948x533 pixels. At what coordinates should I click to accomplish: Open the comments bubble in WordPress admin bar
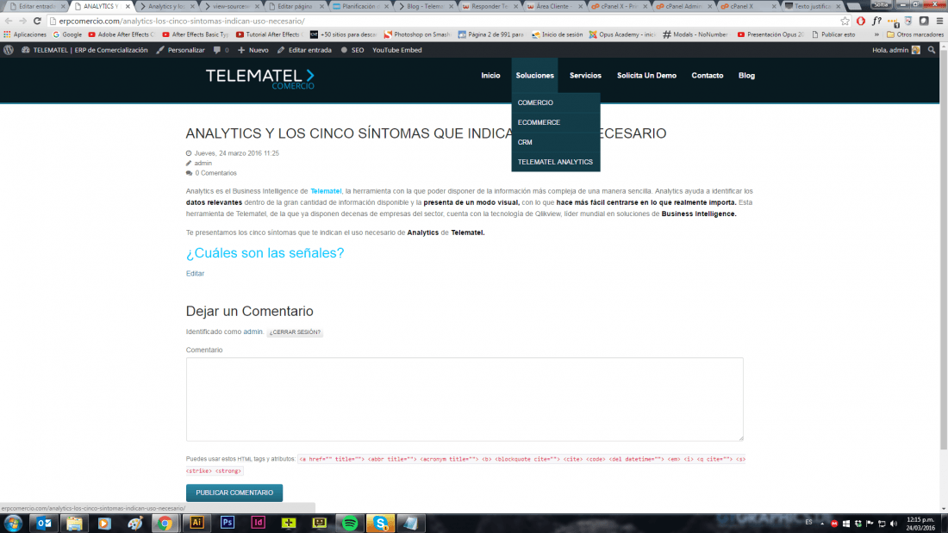pos(221,50)
